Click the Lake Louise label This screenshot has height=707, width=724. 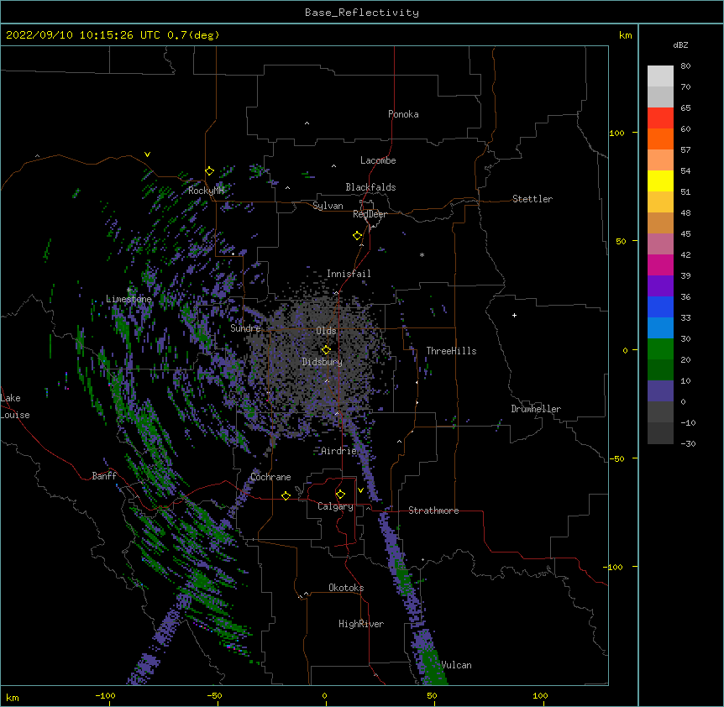click(15, 406)
